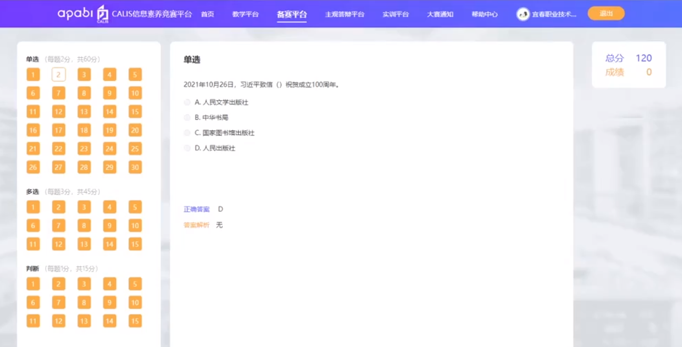This screenshot has height=347, width=682.
Task: Open single-choice question 5
Action: [135, 75]
